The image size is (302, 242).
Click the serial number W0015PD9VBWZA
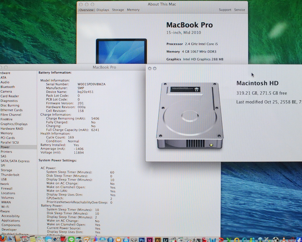point(92,84)
